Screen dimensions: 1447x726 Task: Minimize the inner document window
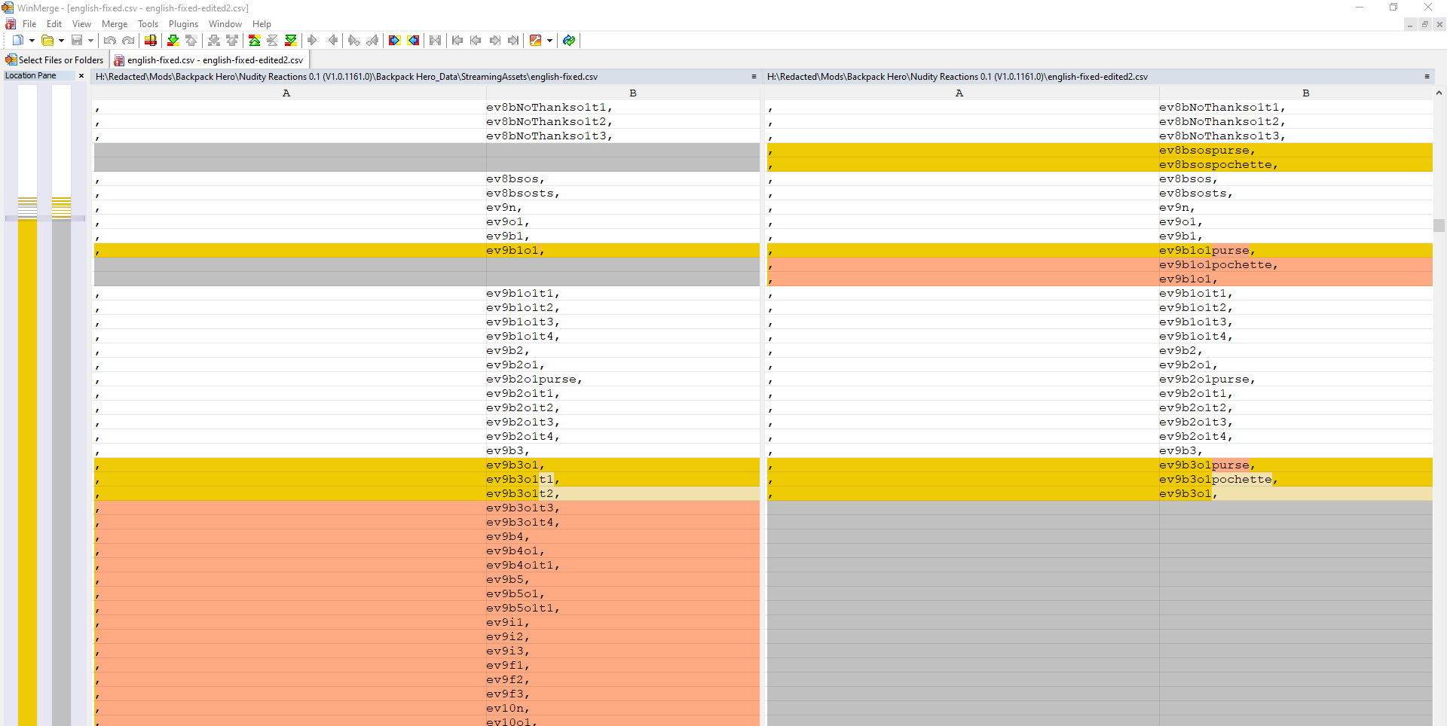click(x=1409, y=24)
